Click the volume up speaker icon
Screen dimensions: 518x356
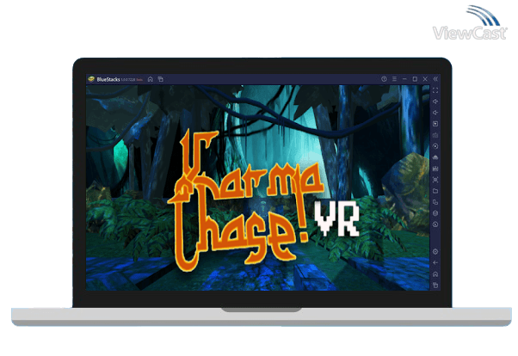[x=435, y=101]
